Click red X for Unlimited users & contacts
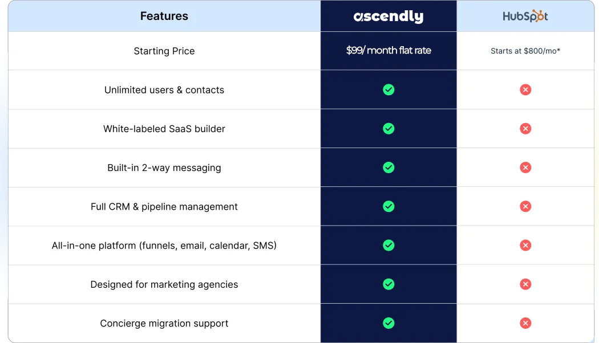599x343 pixels. [525, 90]
